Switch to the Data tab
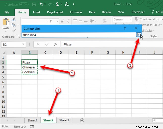This screenshot has height=129, width=163. (x=92, y=12)
